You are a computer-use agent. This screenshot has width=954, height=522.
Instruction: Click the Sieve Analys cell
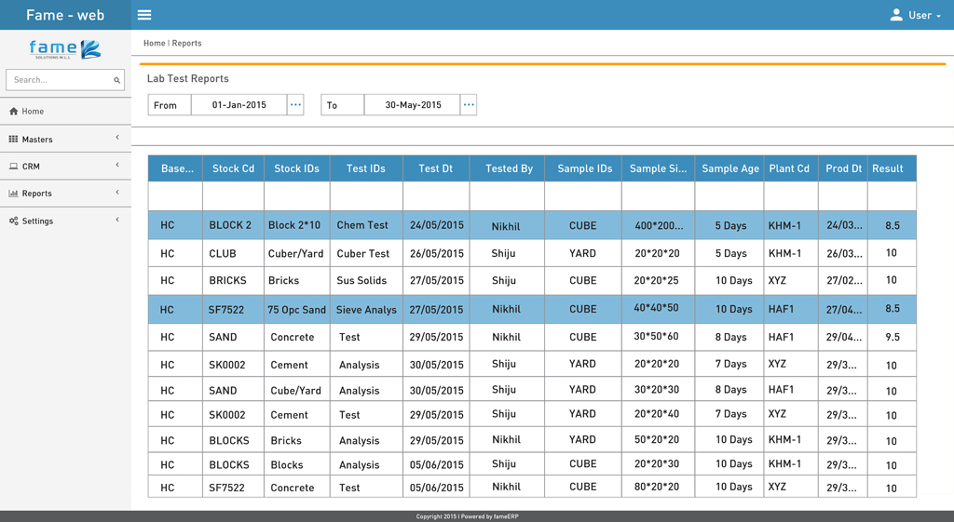click(366, 309)
